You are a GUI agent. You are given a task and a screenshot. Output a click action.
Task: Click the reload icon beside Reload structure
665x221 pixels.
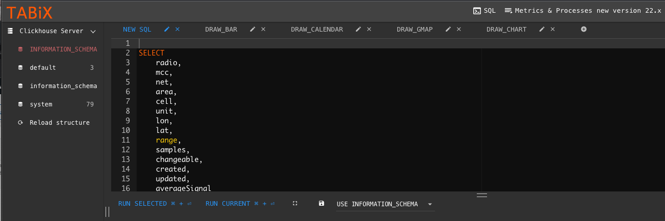(20, 123)
